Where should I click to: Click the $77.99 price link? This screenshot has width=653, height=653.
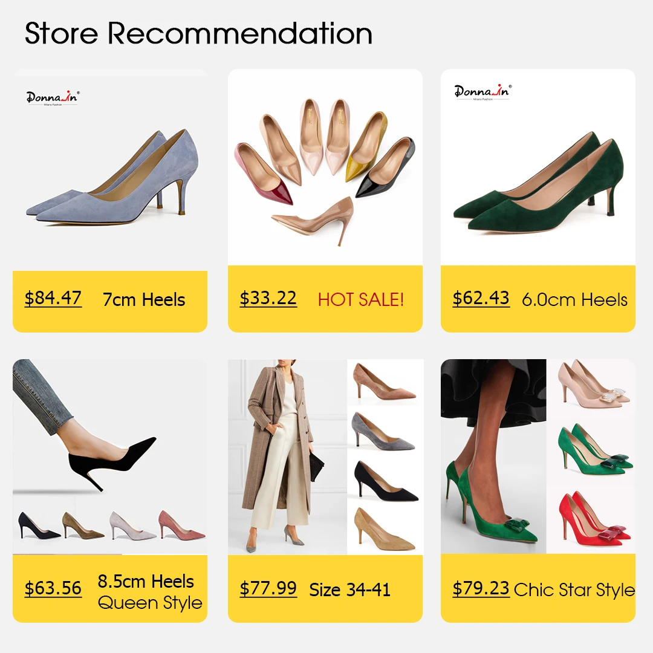268,588
